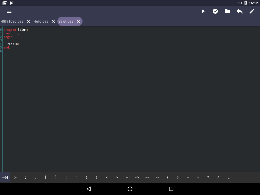Open the folder file browser icon

pyautogui.click(x=227, y=11)
